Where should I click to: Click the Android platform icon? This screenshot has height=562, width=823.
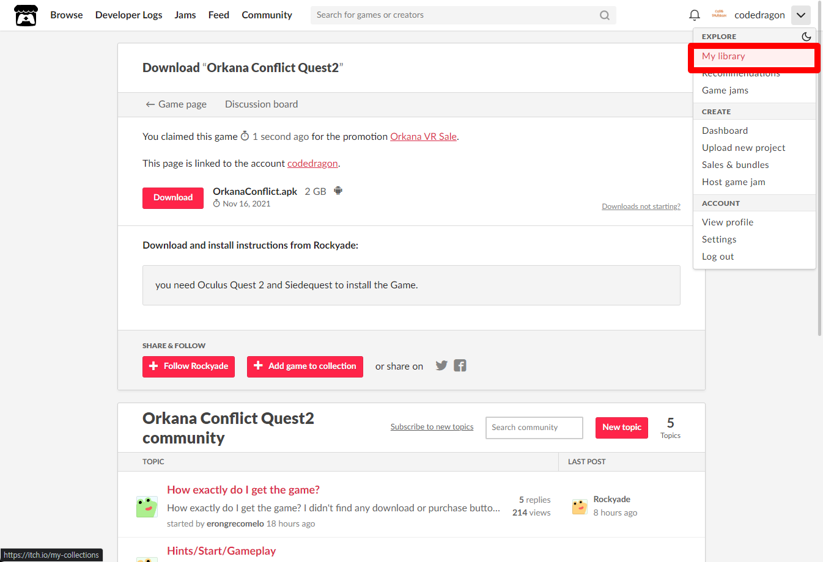tap(338, 191)
